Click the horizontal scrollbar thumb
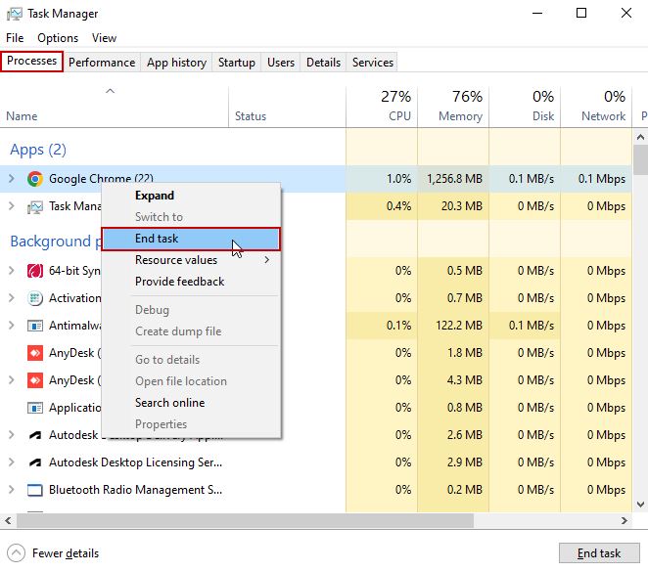 click(245, 521)
